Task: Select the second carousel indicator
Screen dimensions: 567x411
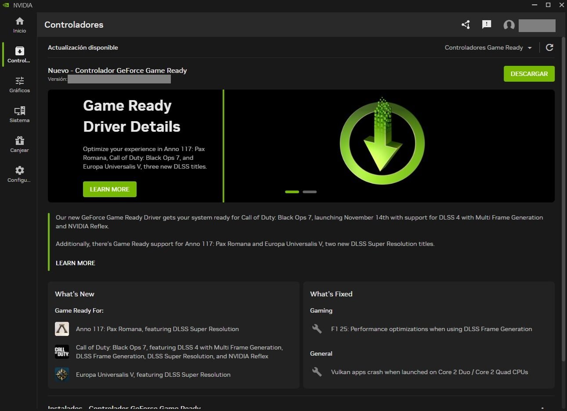Action: coord(310,192)
